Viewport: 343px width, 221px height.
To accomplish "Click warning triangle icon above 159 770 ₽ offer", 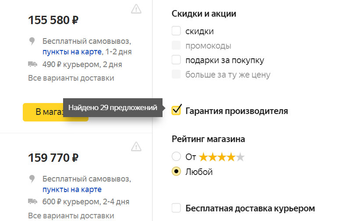I will [136, 146].
